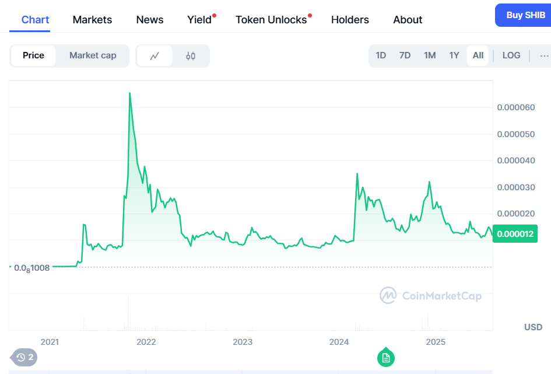The height and width of the screenshot is (374, 551).
Task: Open the Token Unlocks tab
Action: click(x=270, y=19)
